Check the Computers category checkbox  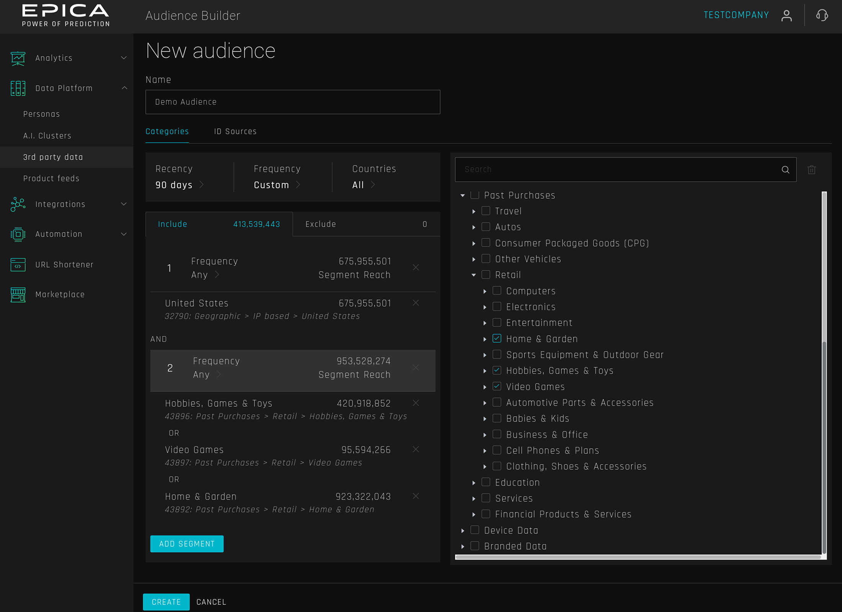(x=497, y=291)
